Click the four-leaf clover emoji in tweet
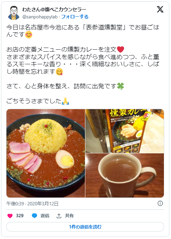The width and height of the screenshot is (171, 239). 120,86
